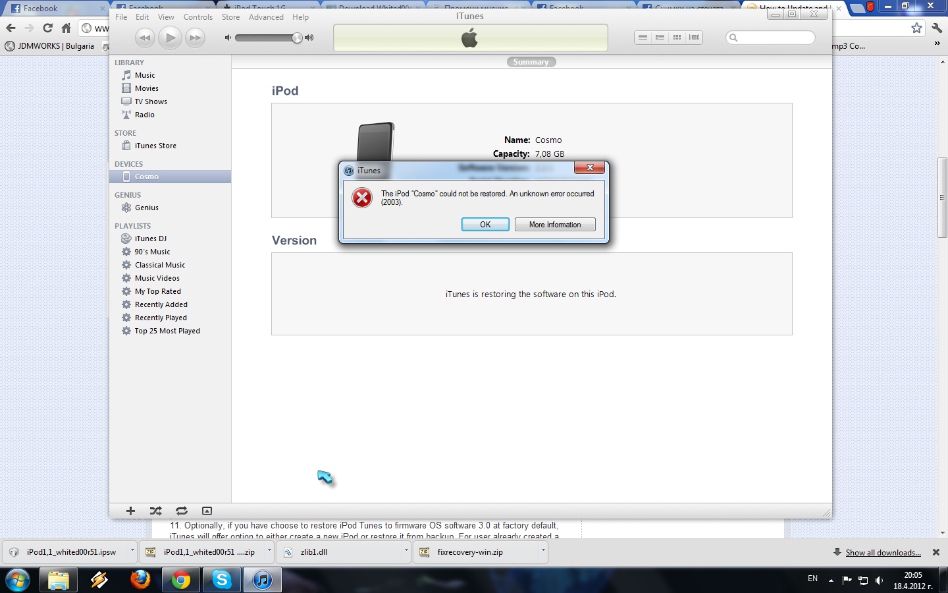
Task: Click the Chrome home button
Action: point(66,28)
